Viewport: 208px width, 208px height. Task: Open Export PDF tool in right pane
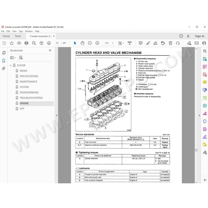(x=205, y=59)
